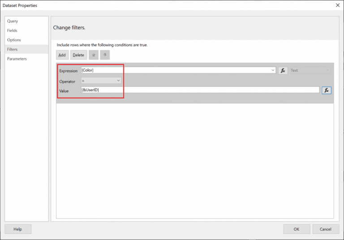Open the Operator dropdown

tap(101, 81)
